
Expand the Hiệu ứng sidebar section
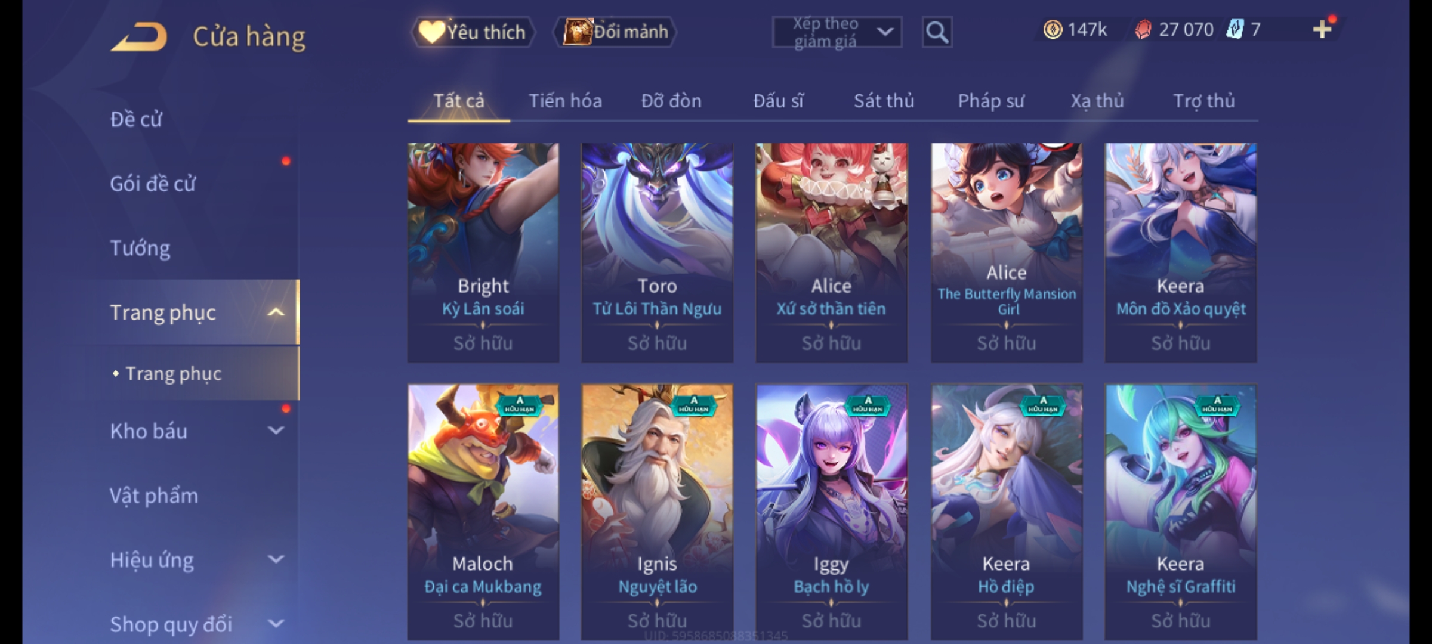[276, 559]
